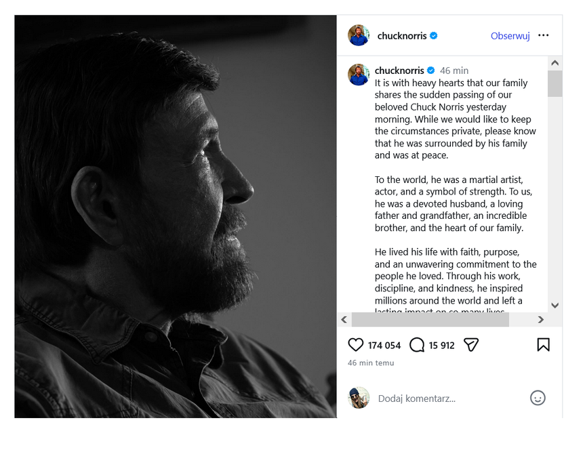Follow the account with the Obserwuj link
Image resolution: width=583 pixels, height=450 pixels.
coord(510,36)
